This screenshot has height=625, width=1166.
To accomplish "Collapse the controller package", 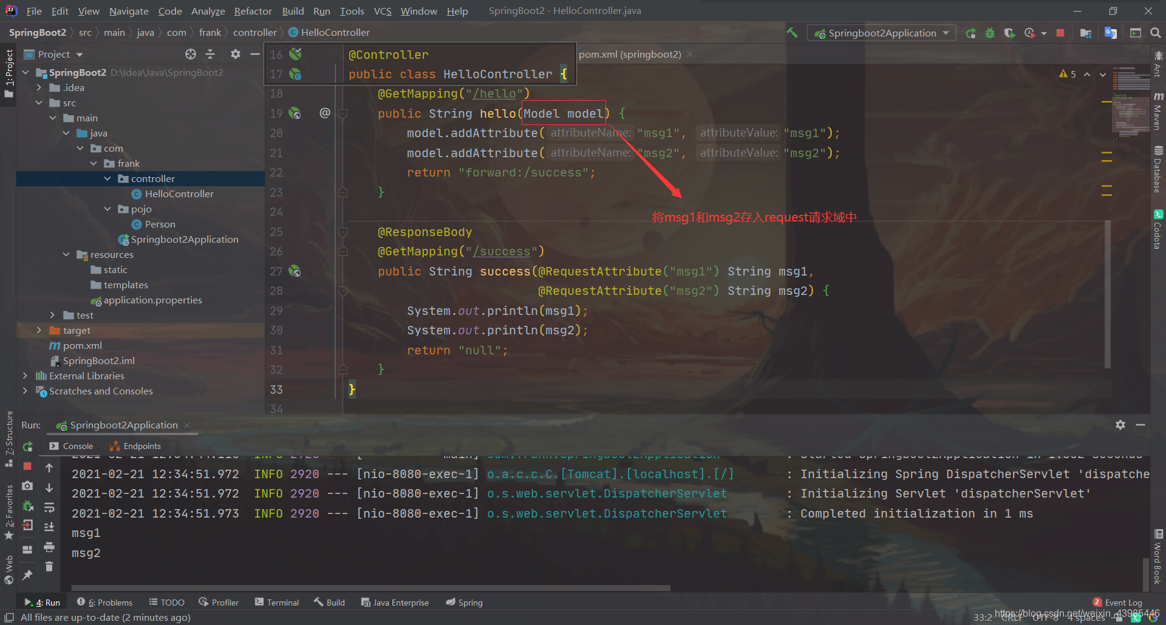I will coord(107,179).
